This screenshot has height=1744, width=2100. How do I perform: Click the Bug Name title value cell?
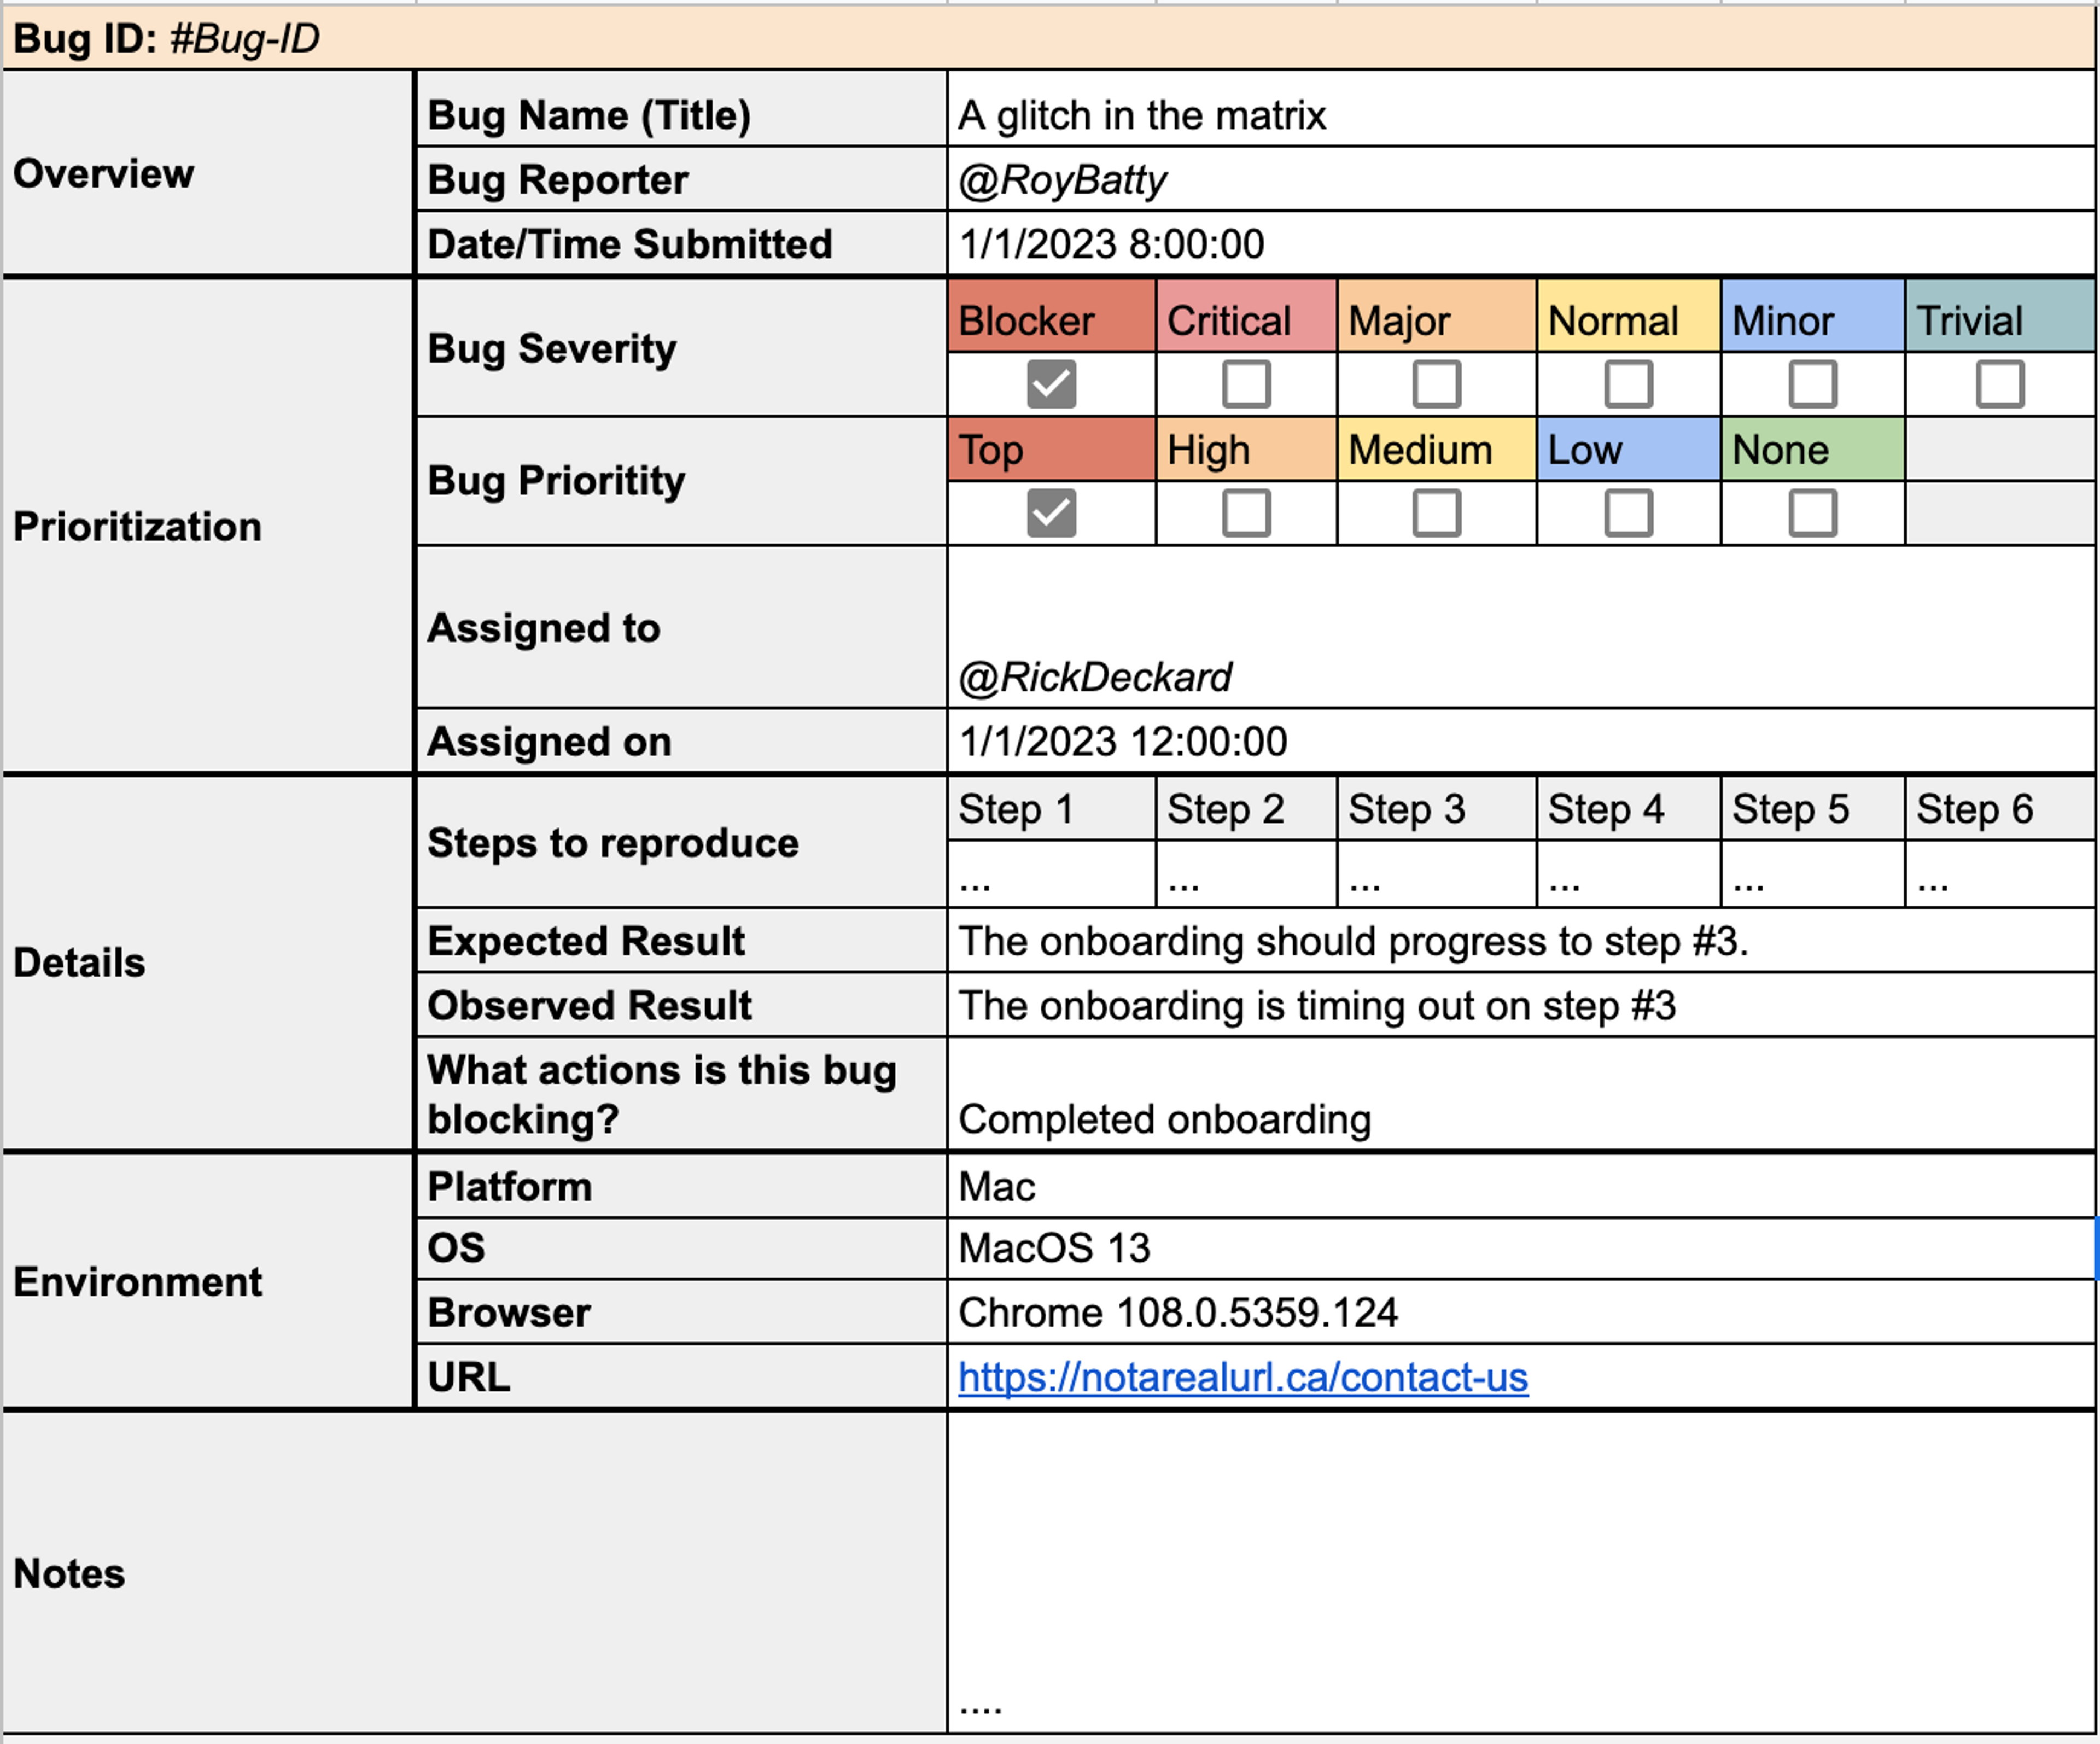(1520, 115)
